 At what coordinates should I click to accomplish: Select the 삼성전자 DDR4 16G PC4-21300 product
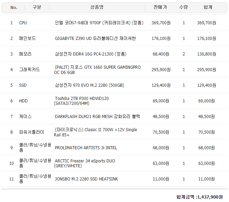[91, 54]
